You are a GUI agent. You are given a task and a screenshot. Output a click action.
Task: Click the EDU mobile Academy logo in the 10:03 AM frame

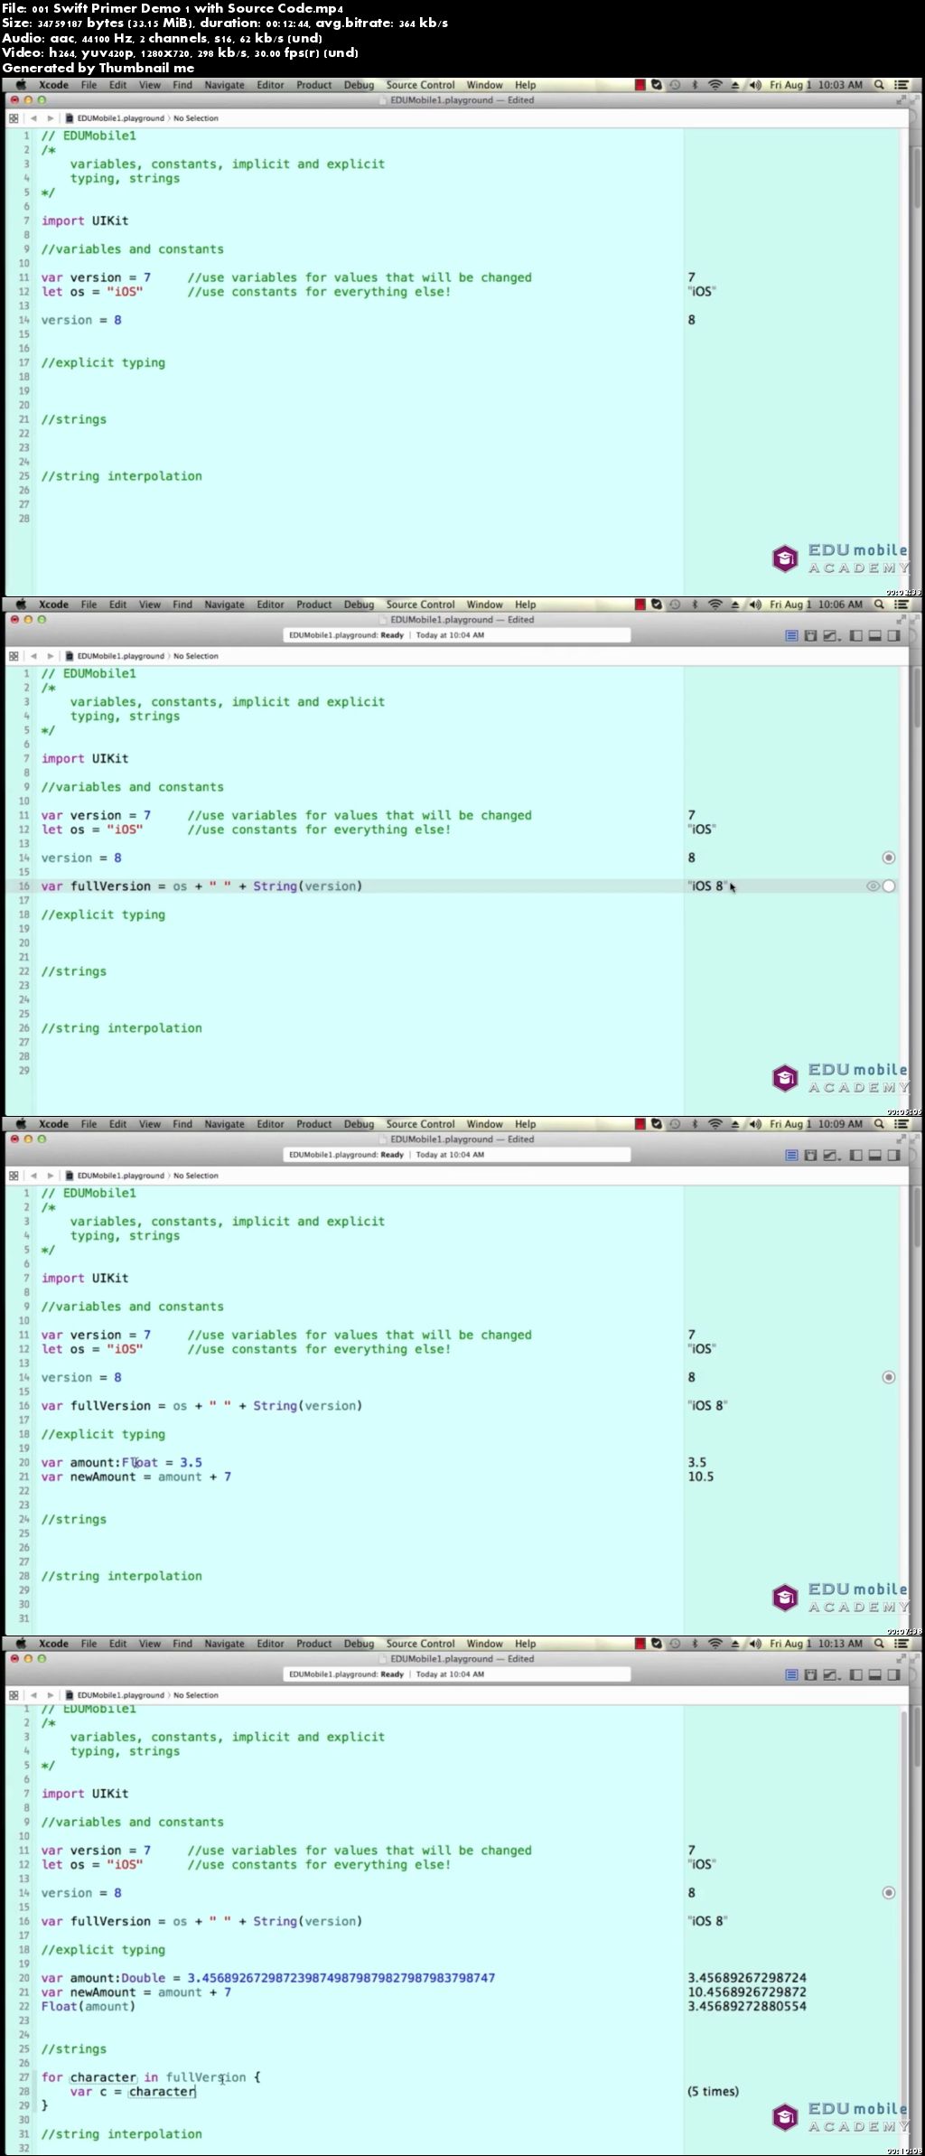(x=840, y=558)
